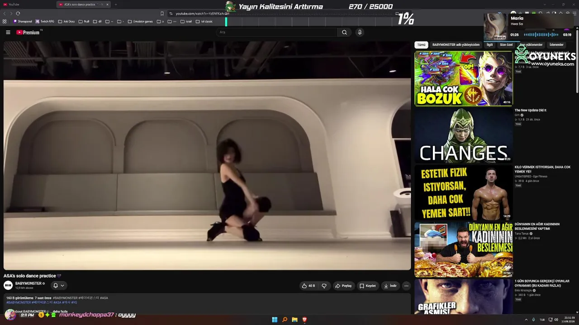Start voice search with the microphone

[360, 32]
